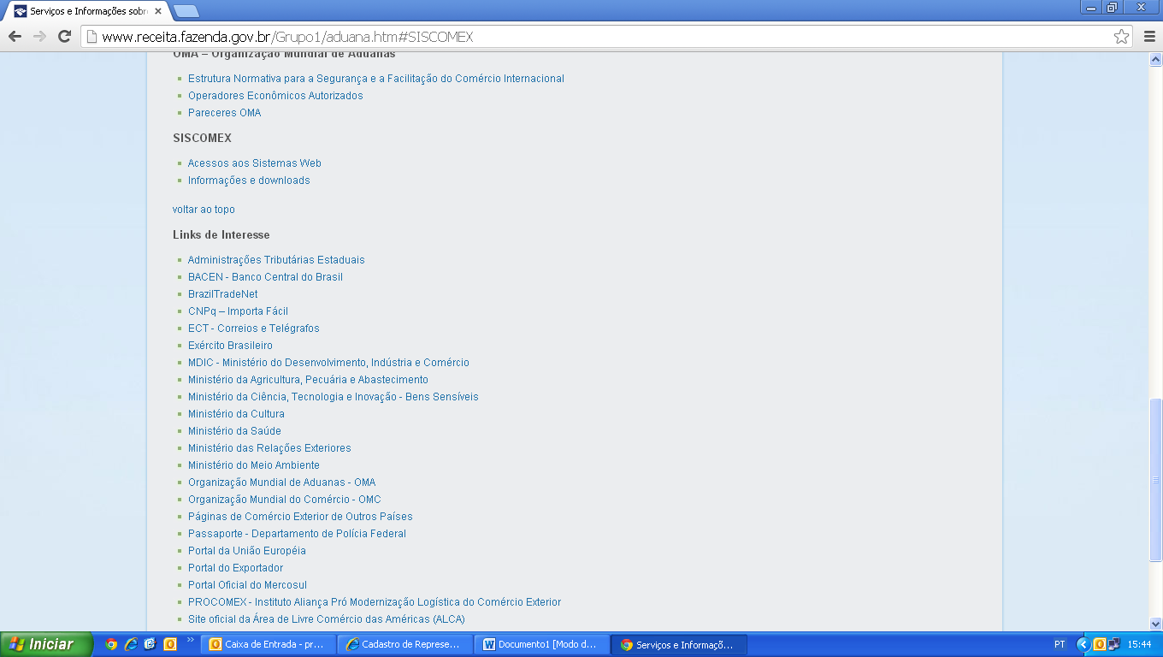1163x657 pixels.
Task: Launch Chrome from the quick launch bar
Action: point(111,644)
